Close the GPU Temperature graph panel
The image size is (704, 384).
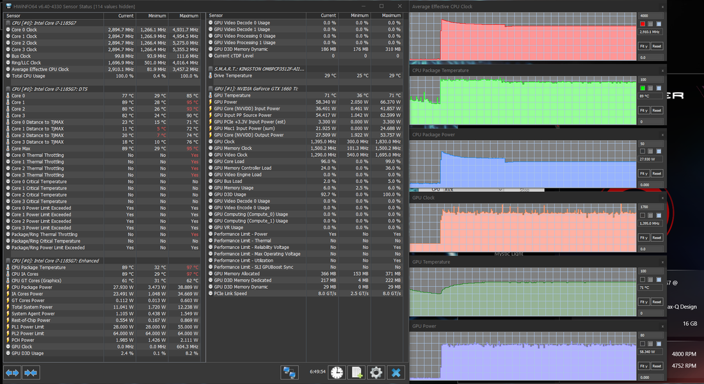click(x=662, y=262)
